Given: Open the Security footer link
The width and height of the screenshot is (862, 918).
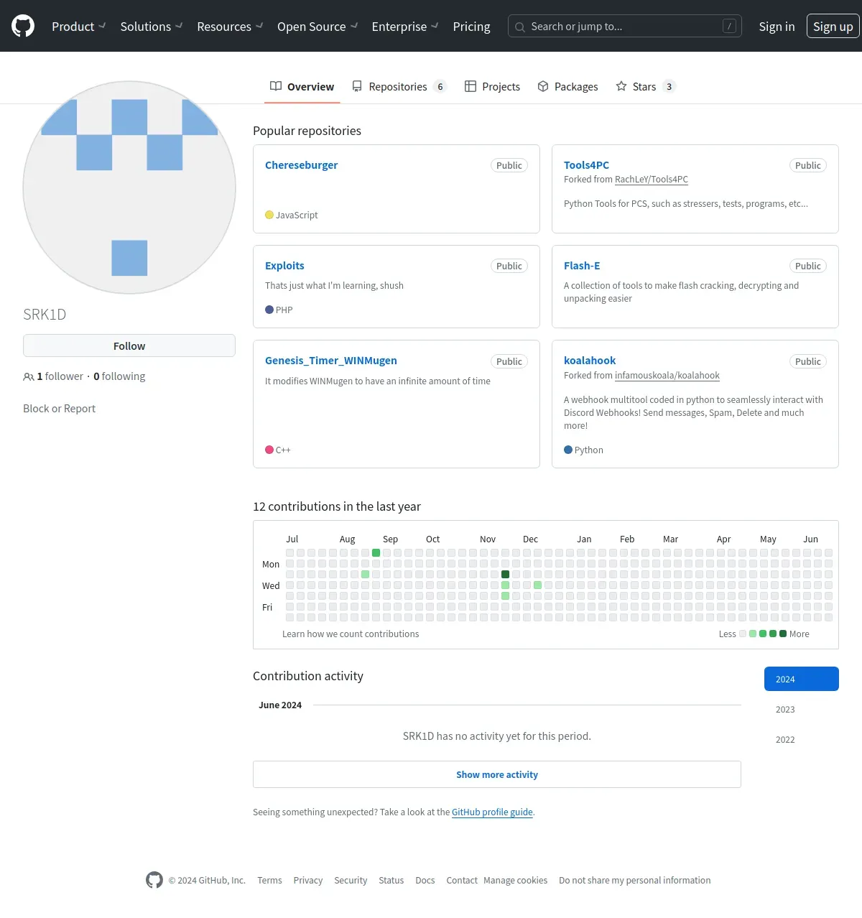Looking at the screenshot, I should pos(351,881).
